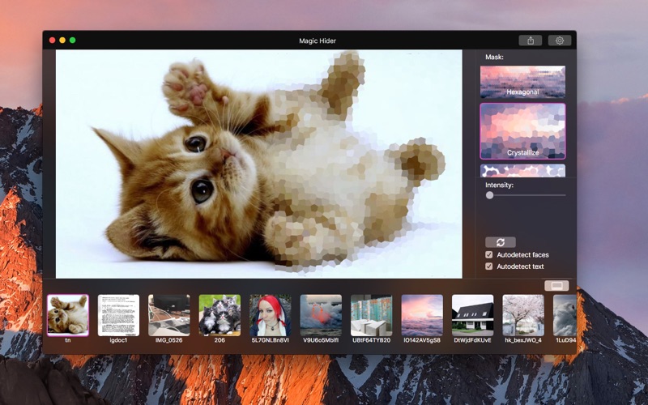This screenshot has width=648, height=405.
Task: Select the Hexagonal mask style
Action: tap(522, 82)
